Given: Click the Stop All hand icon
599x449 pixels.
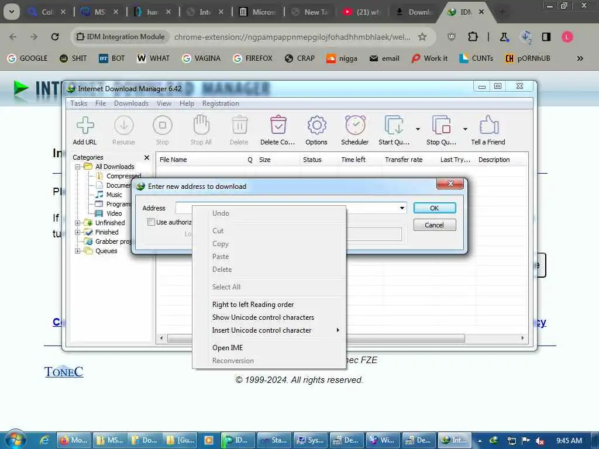Looking at the screenshot, I should pyautogui.click(x=201, y=125).
